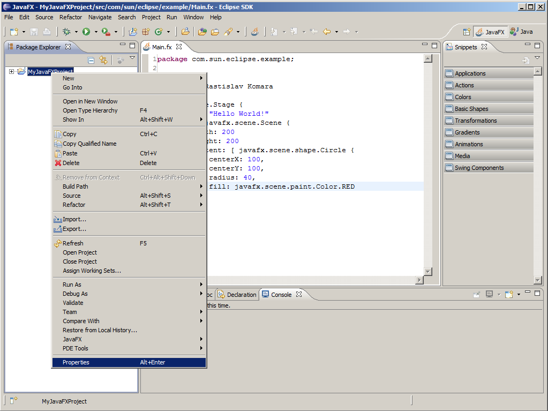Click the New Java Class toolbar icon
The height and width of the screenshot is (411, 548).
pyautogui.click(x=159, y=32)
